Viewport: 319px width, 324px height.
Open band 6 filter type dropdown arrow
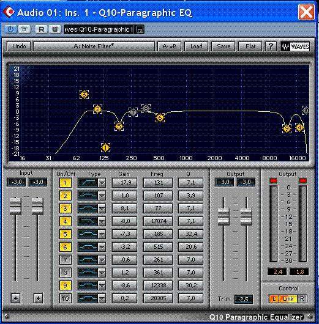point(102,247)
